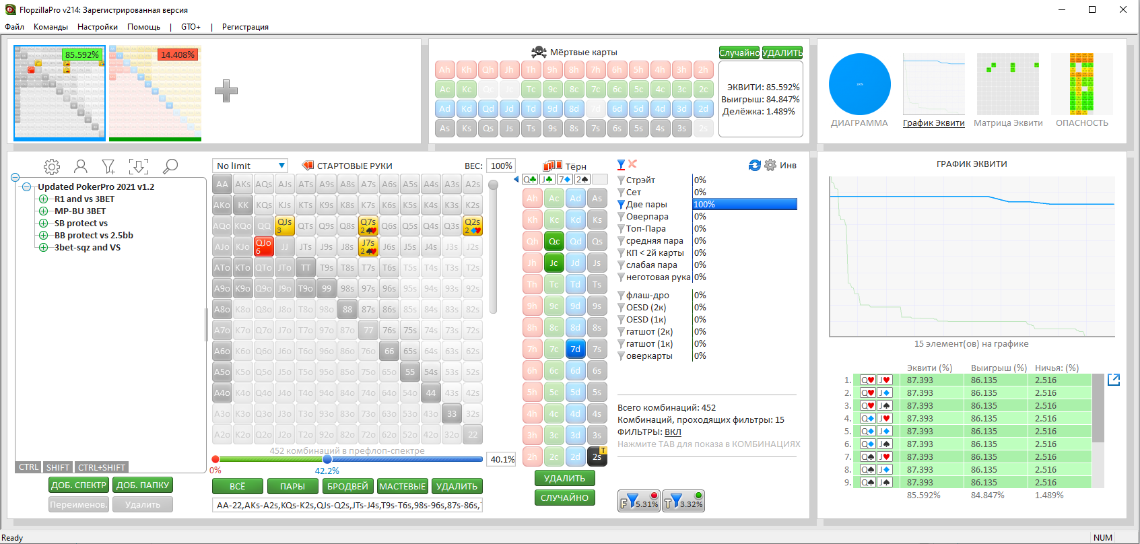Refresh statistics with the blue arrows icon
The image size is (1140, 544).
click(755, 165)
